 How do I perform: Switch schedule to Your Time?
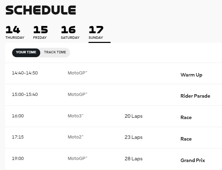(26, 53)
